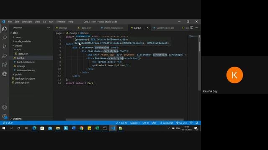The width and height of the screenshot is (268, 150).
Task: Click Ln 7, Col 40 in status bar
Action: [x=121, y=123]
